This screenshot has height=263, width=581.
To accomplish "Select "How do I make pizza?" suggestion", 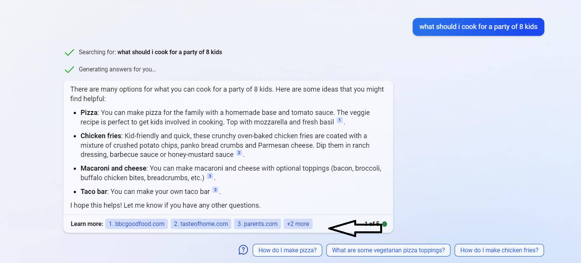I will coord(287,250).
